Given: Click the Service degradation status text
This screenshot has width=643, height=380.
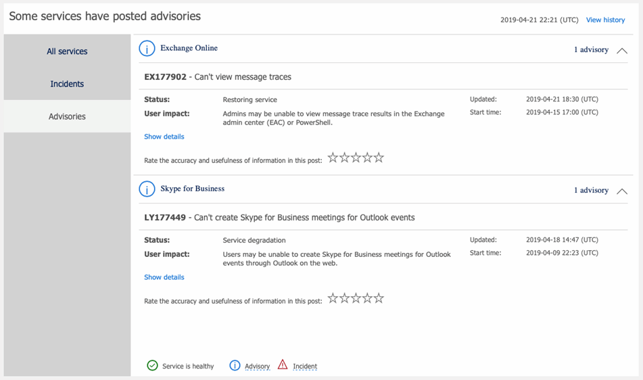Looking at the screenshot, I should [x=254, y=240].
